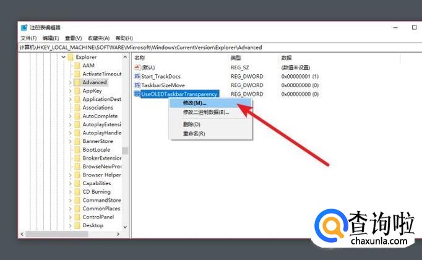Click the ApplicationDest folder icon
Viewport: 422px width, 260px height.
(77, 99)
